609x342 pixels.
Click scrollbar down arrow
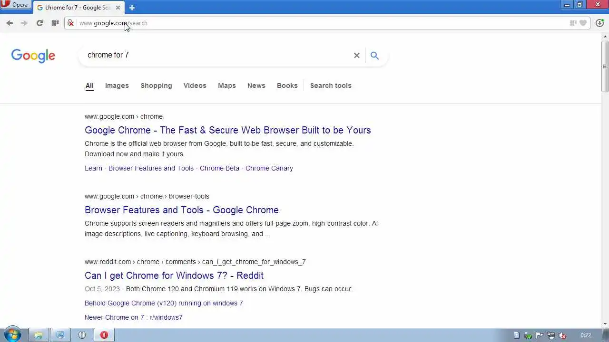(605, 323)
